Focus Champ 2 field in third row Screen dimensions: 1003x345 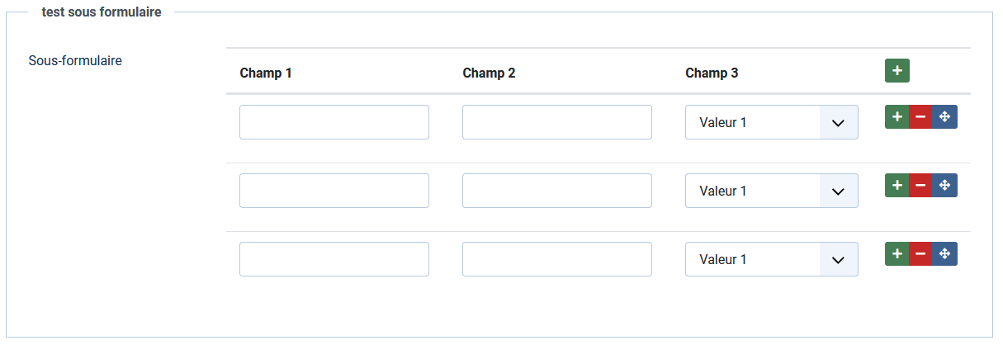557,259
